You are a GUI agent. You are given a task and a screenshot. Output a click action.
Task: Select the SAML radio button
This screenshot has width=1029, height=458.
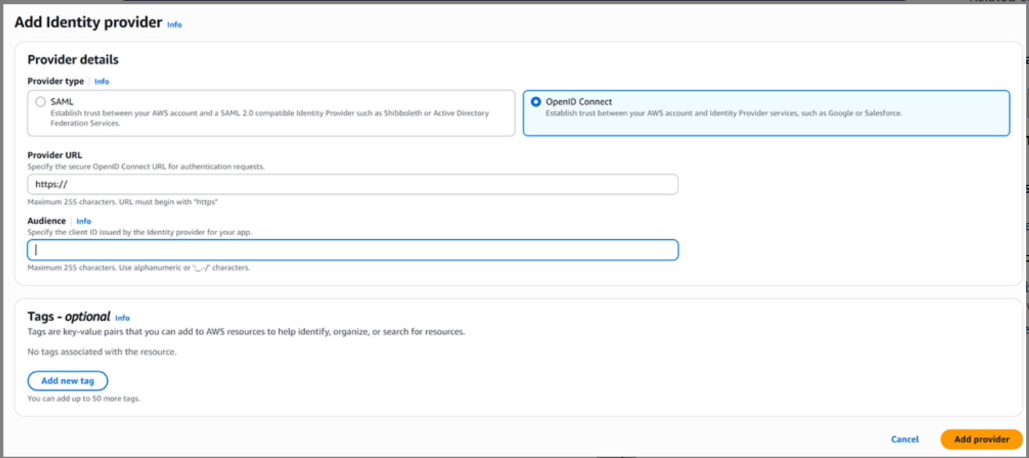coord(39,101)
